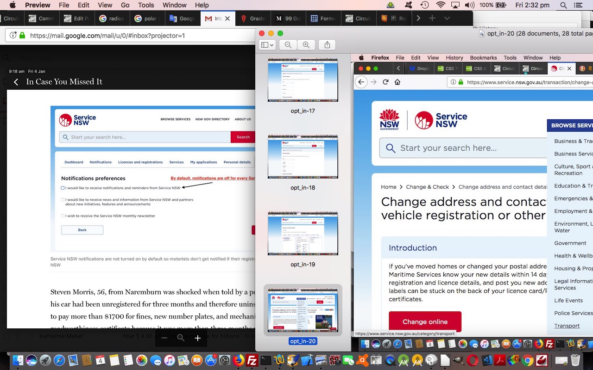This screenshot has height=370, width=593.
Task: Click the Life Events link in Browse Services list
Action: tap(568, 300)
